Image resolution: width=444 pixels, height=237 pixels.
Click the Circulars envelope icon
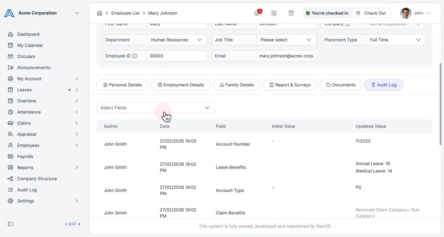[x=10, y=56]
